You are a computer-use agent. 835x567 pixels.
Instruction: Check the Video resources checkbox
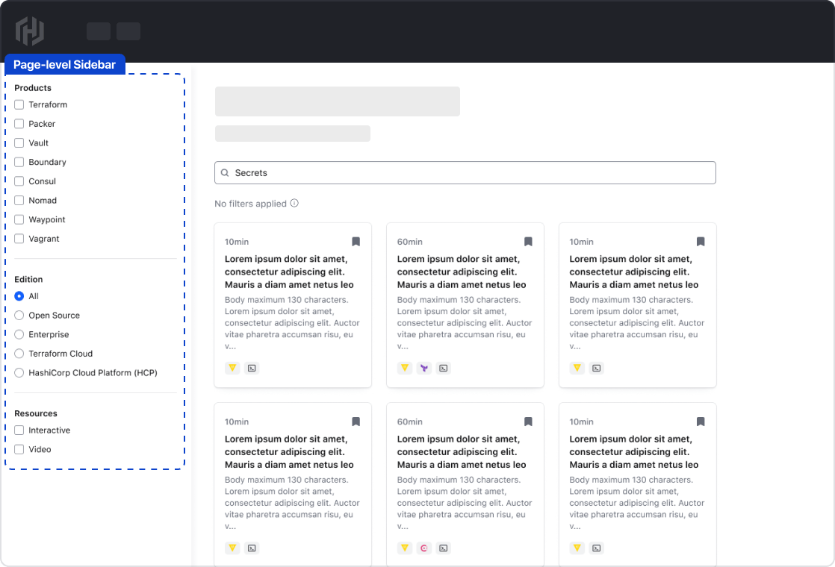(x=19, y=450)
